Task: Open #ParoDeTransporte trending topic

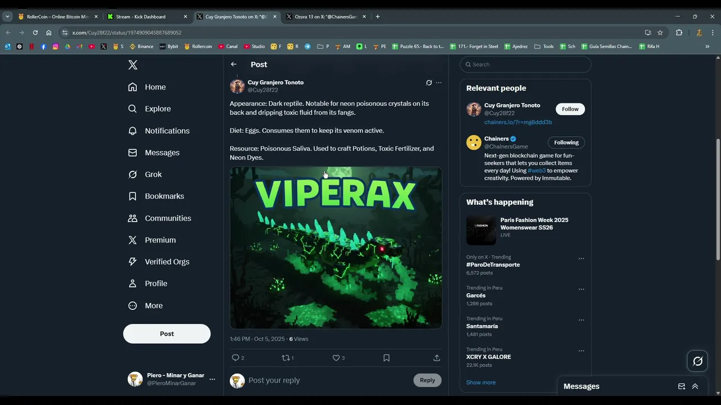Action: [493, 265]
